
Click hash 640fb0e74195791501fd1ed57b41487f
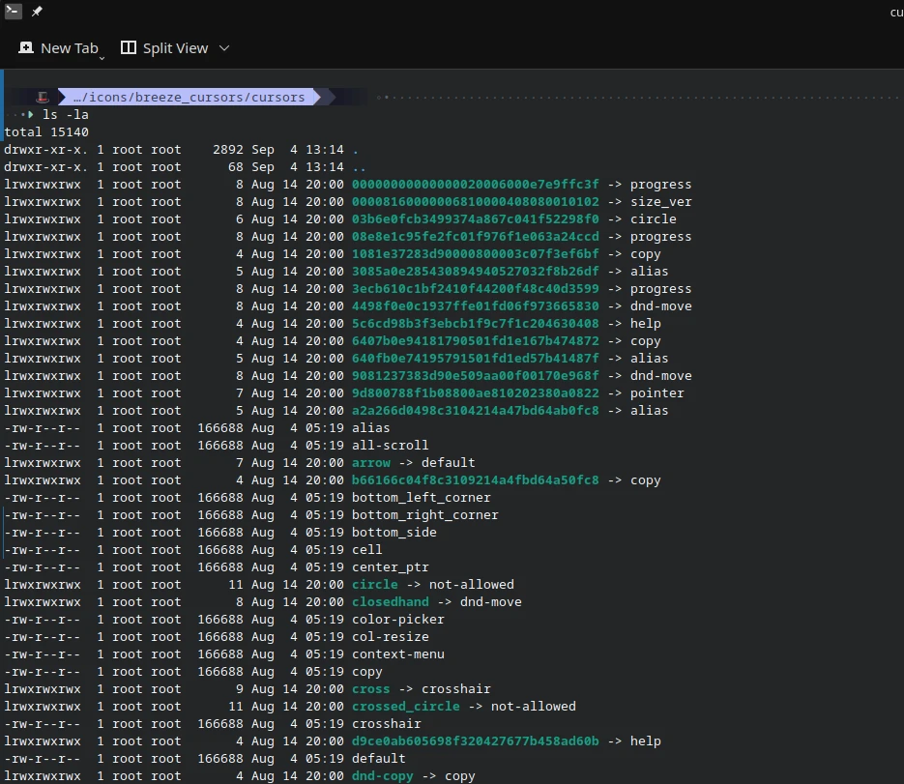[475, 358]
